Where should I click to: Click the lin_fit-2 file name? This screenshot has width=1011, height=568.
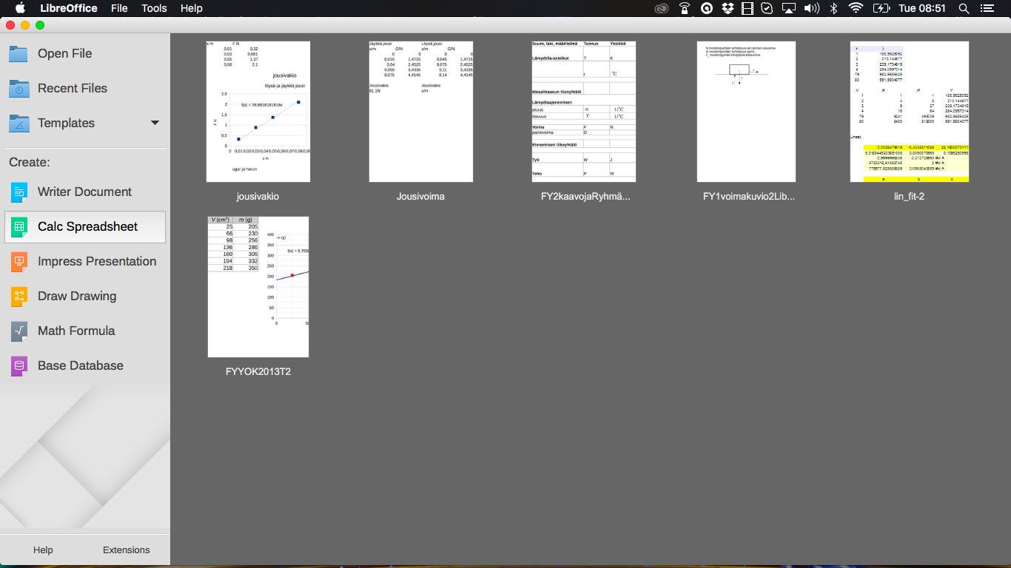pos(910,197)
